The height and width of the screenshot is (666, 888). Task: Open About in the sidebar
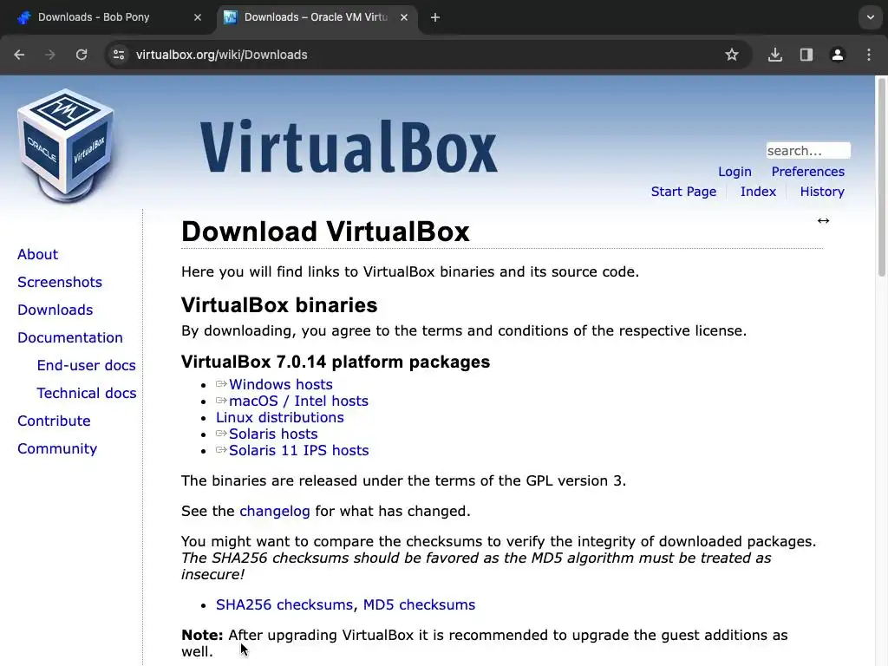37,254
